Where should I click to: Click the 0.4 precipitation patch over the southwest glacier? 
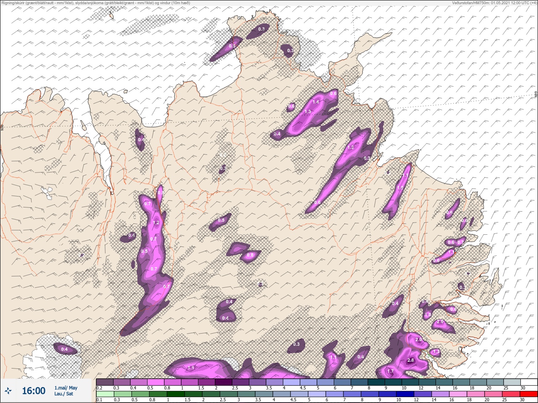point(64,349)
